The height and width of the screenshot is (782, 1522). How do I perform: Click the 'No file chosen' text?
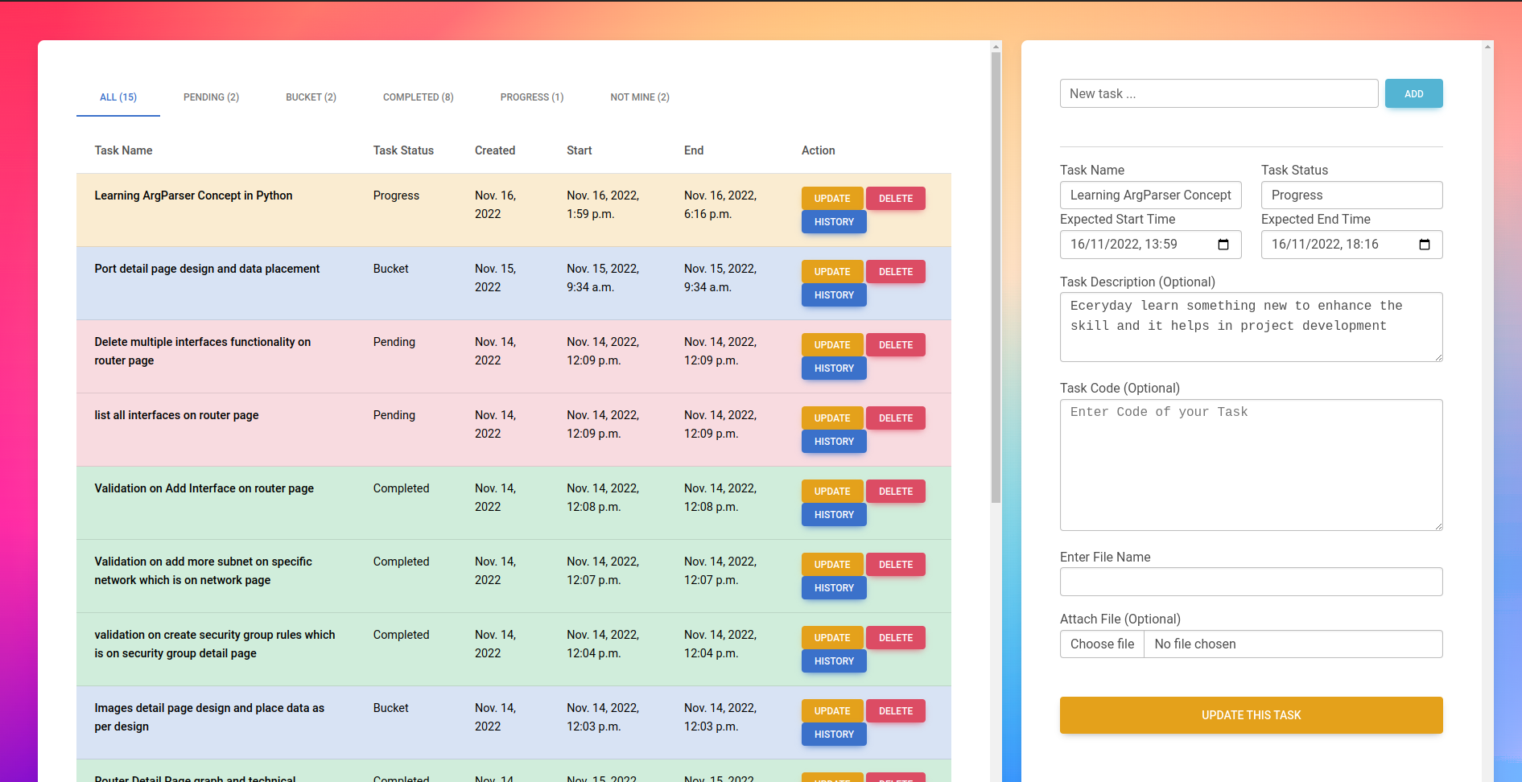[1194, 644]
